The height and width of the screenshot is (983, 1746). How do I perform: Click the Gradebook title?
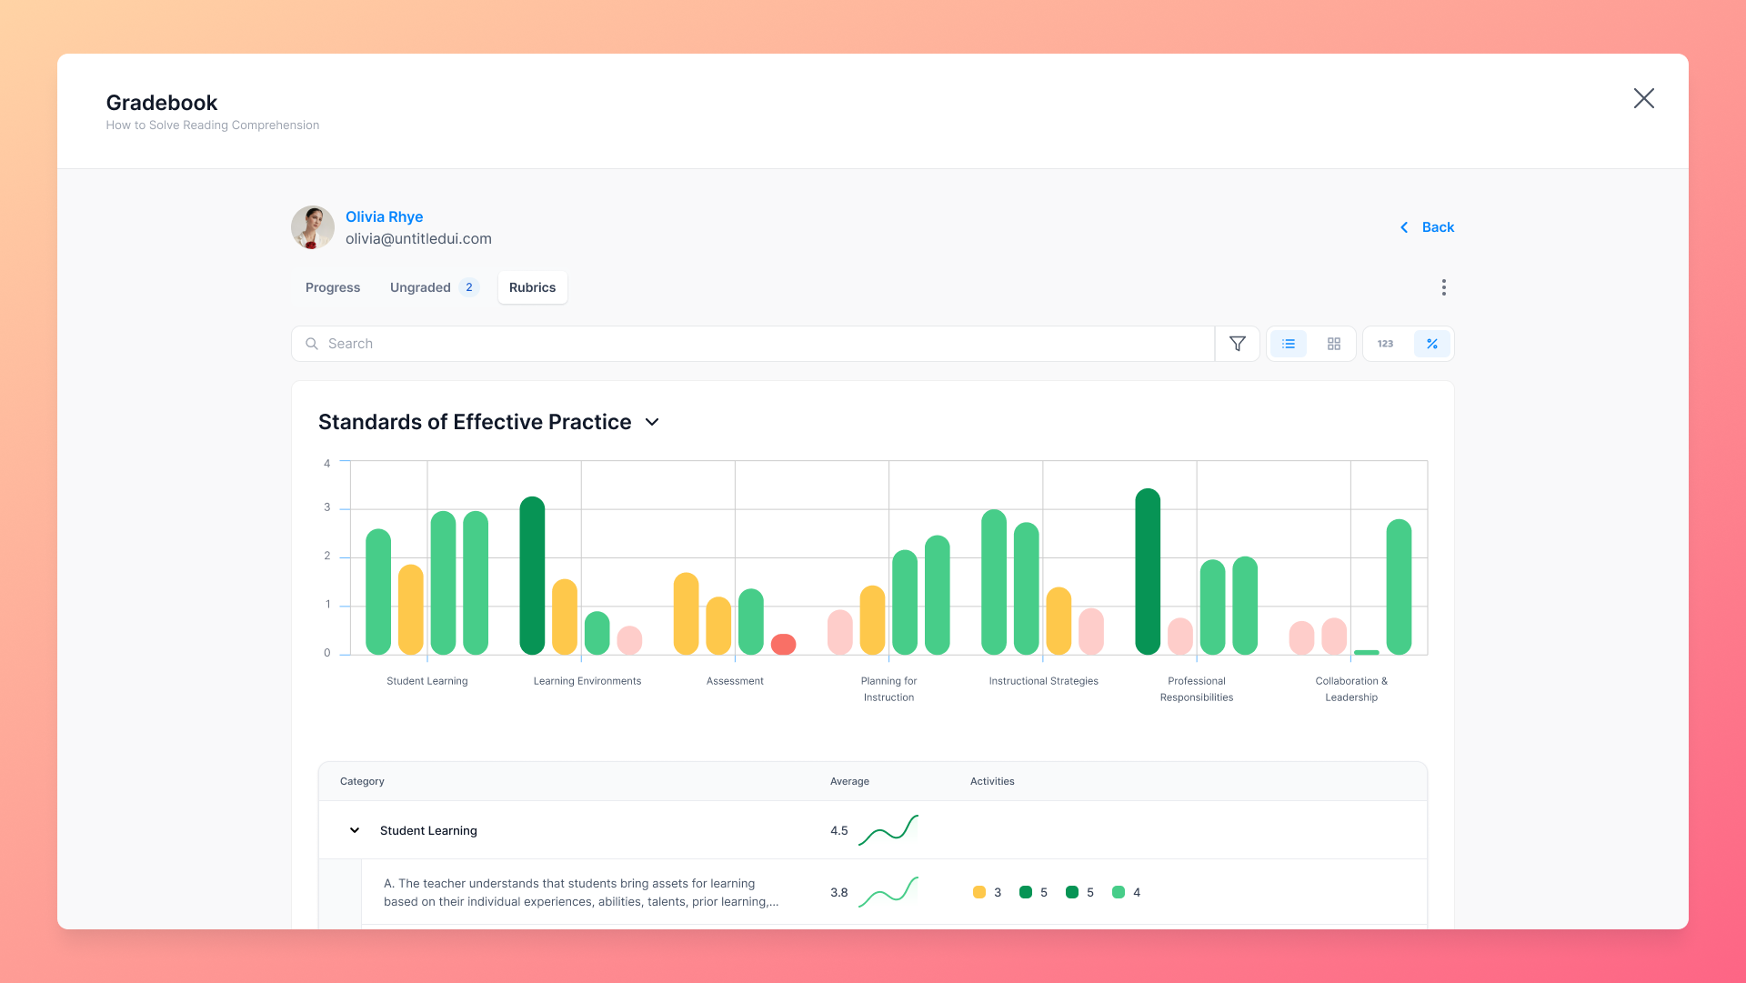(x=162, y=103)
